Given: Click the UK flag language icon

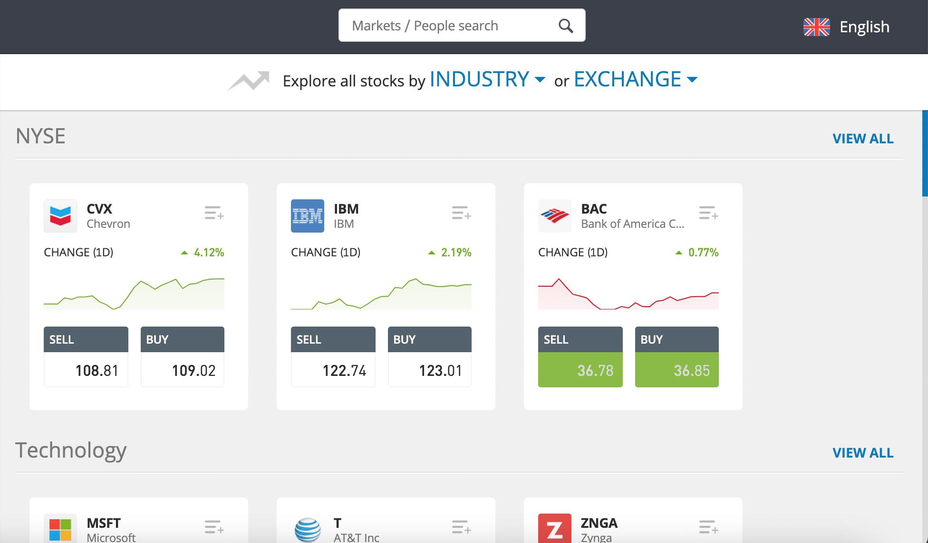Looking at the screenshot, I should pos(817,27).
